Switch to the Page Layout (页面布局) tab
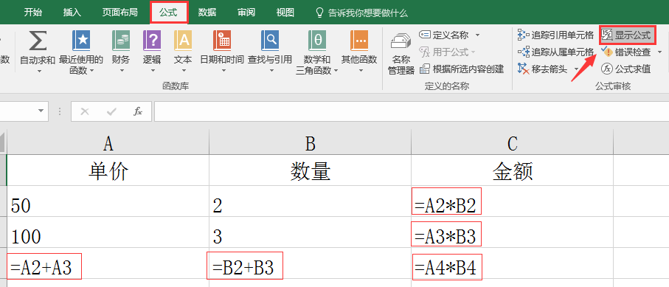This screenshot has width=669, height=287. click(x=120, y=13)
